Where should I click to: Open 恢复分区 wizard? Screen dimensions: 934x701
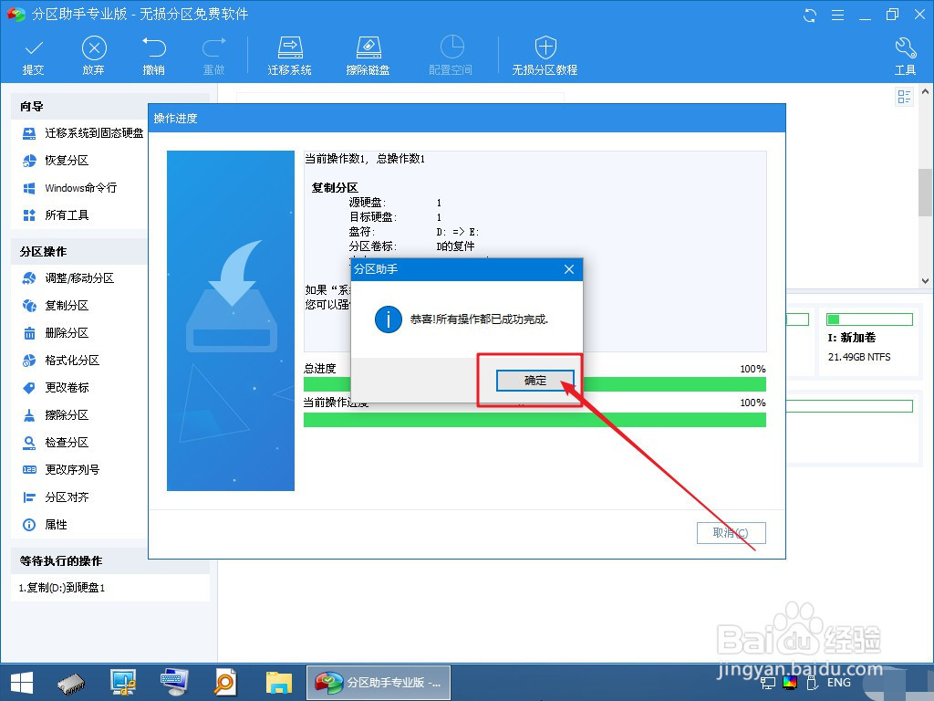(x=56, y=161)
